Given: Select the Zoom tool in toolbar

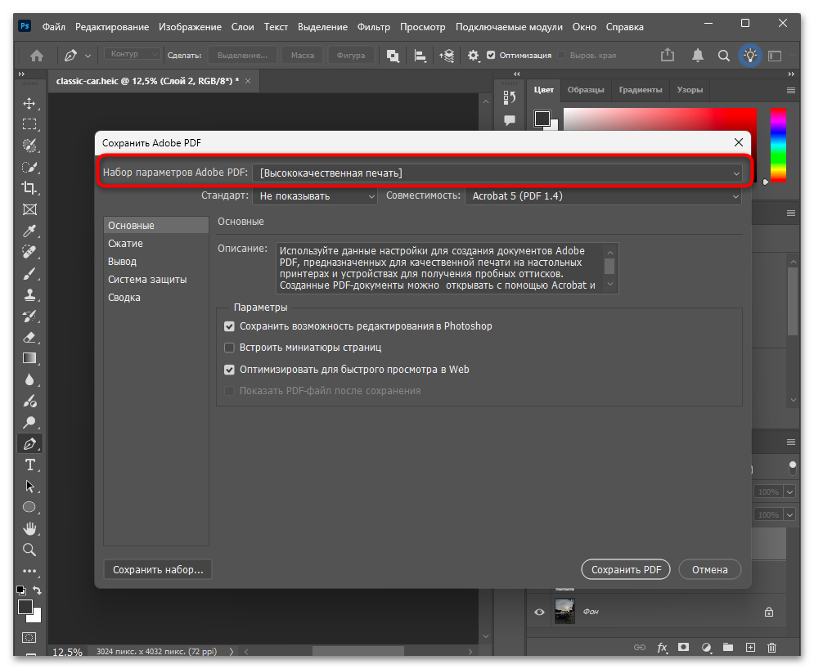Looking at the screenshot, I should tap(29, 550).
